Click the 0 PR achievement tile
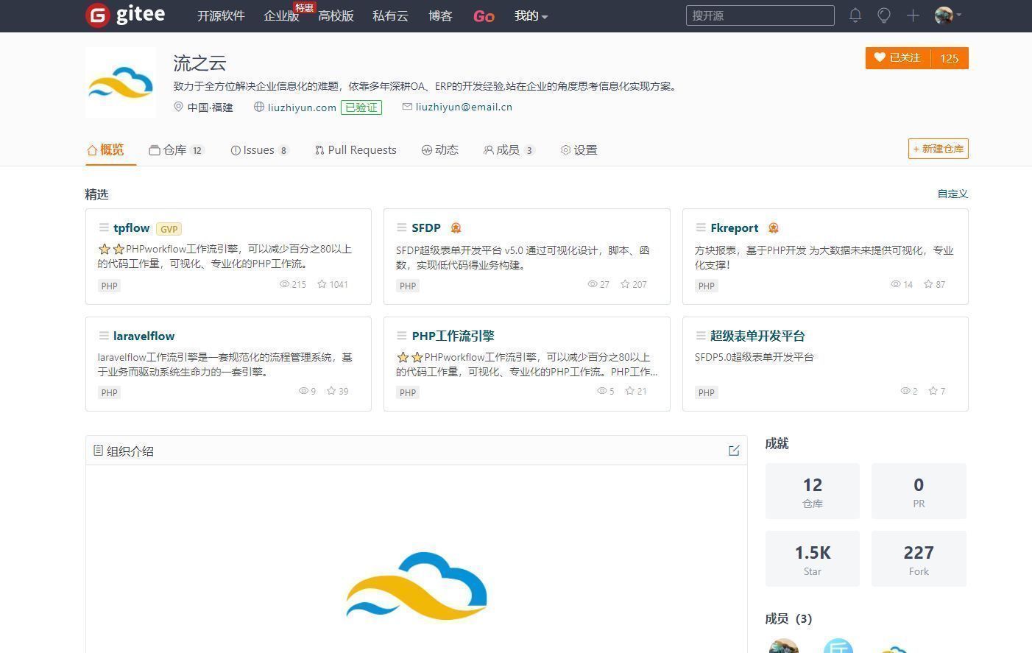Viewport: 1032px width, 653px height. tap(919, 491)
